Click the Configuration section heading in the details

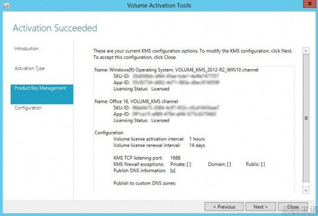[109, 133]
